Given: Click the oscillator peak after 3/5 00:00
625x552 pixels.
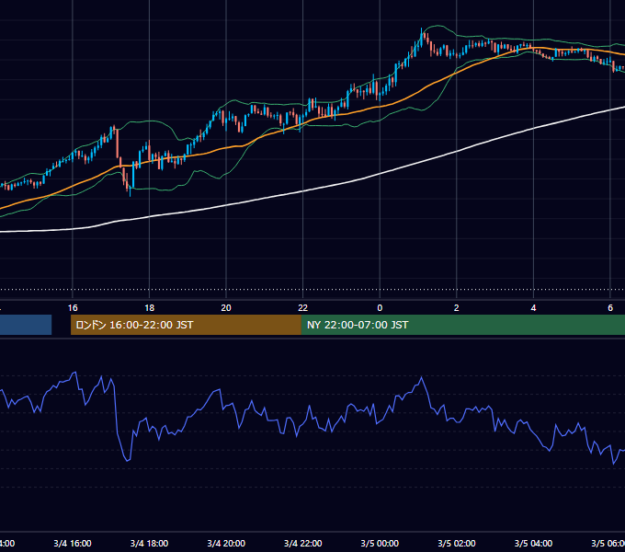Looking at the screenshot, I should [x=421, y=377].
